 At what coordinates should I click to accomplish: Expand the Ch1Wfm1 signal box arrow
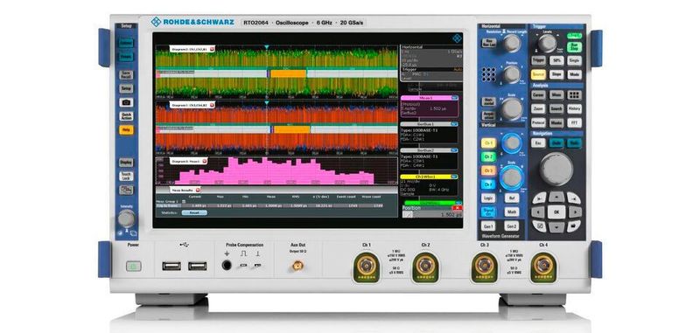click(x=454, y=177)
